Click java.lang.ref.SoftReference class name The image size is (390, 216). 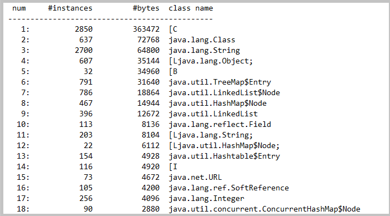tap(229, 188)
